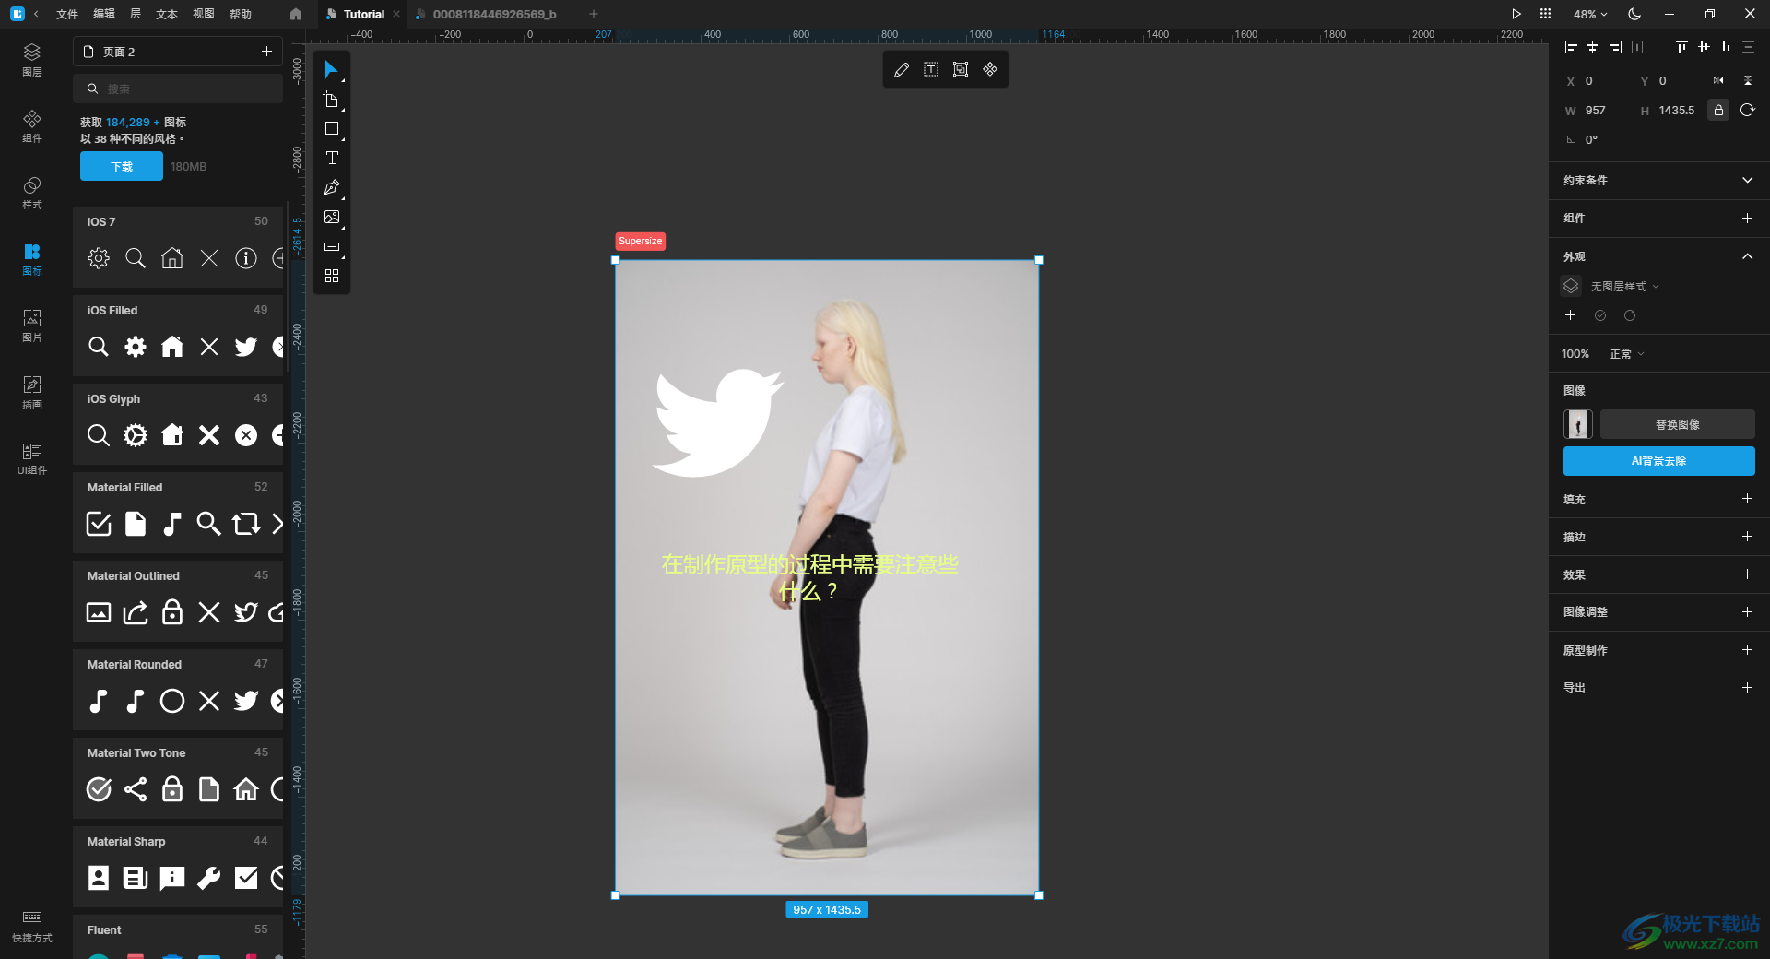Open the 正常 blend mode dropdown
The image size is (1770, 959).
click(1626, 354)
